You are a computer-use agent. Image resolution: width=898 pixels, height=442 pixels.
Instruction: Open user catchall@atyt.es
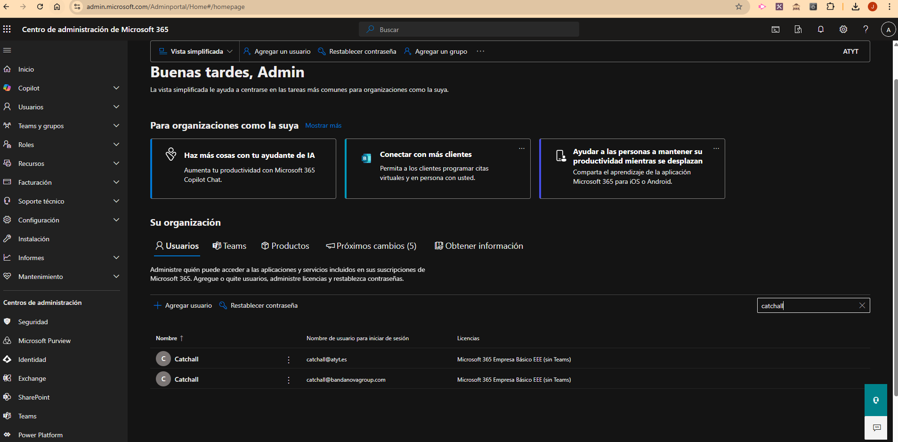(x=326, y=360)
